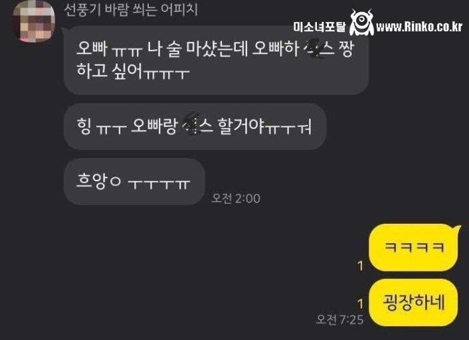Click unread count 1 beside ㅋㅋㅋㅋ

(x=361, y=266)
